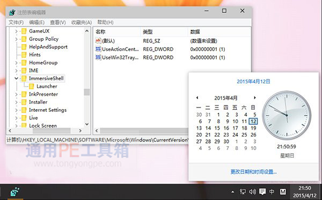
Task: Open the 查看(V) menu
Action: click(x=58, y=22)
